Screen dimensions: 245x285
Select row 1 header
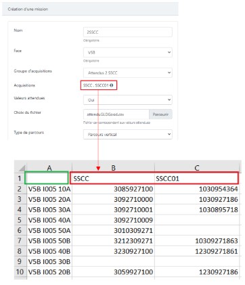(20, 178)
